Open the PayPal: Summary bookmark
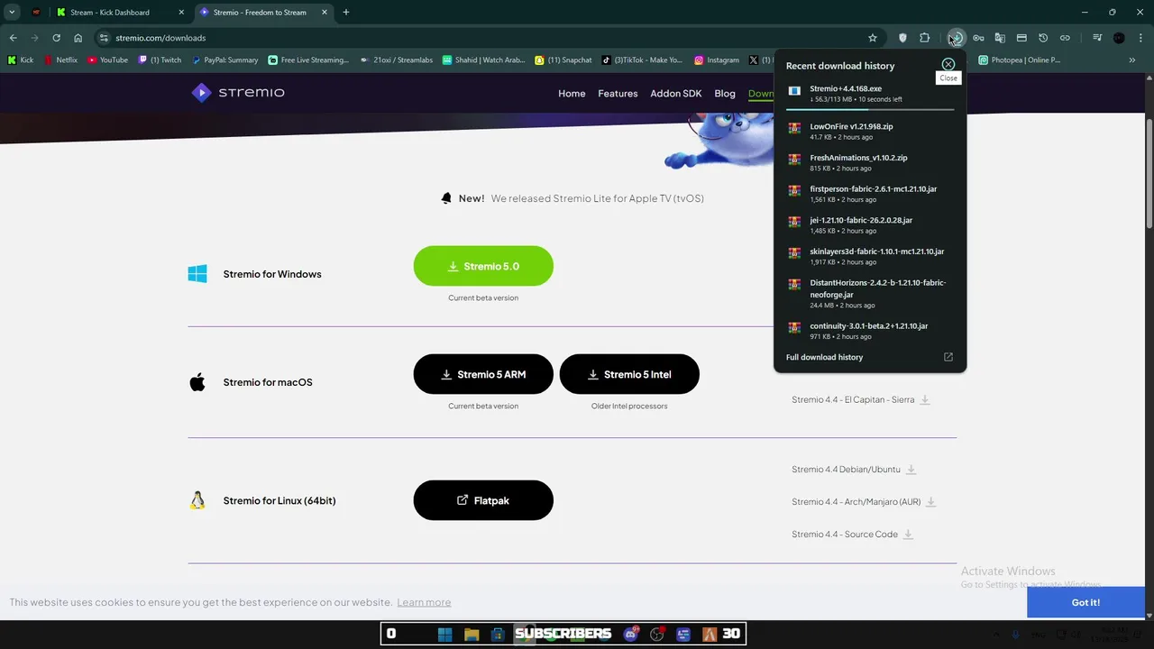1154x649 pixels. click(x=224, y=60)
